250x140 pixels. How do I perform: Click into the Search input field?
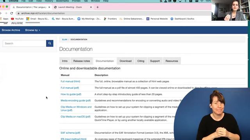pos(24,43)
